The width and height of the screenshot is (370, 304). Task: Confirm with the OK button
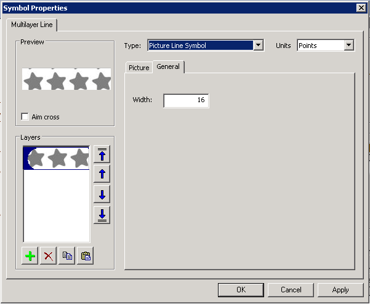241,290
